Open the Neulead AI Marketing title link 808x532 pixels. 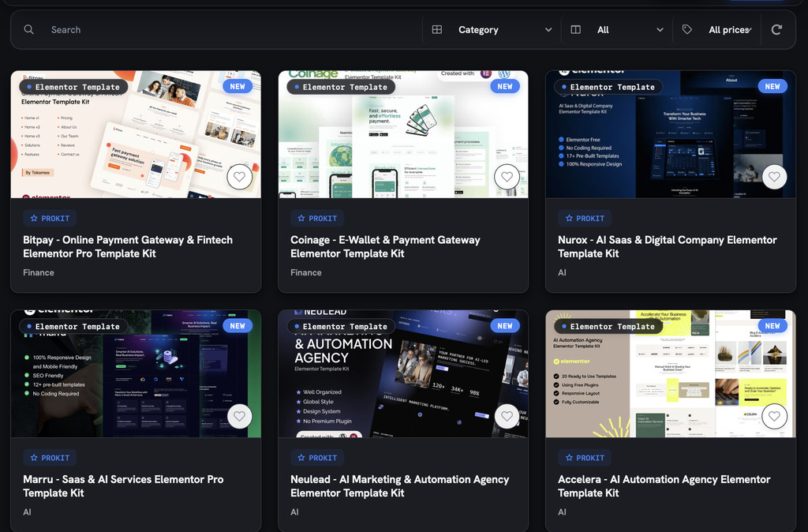[400, 486]
